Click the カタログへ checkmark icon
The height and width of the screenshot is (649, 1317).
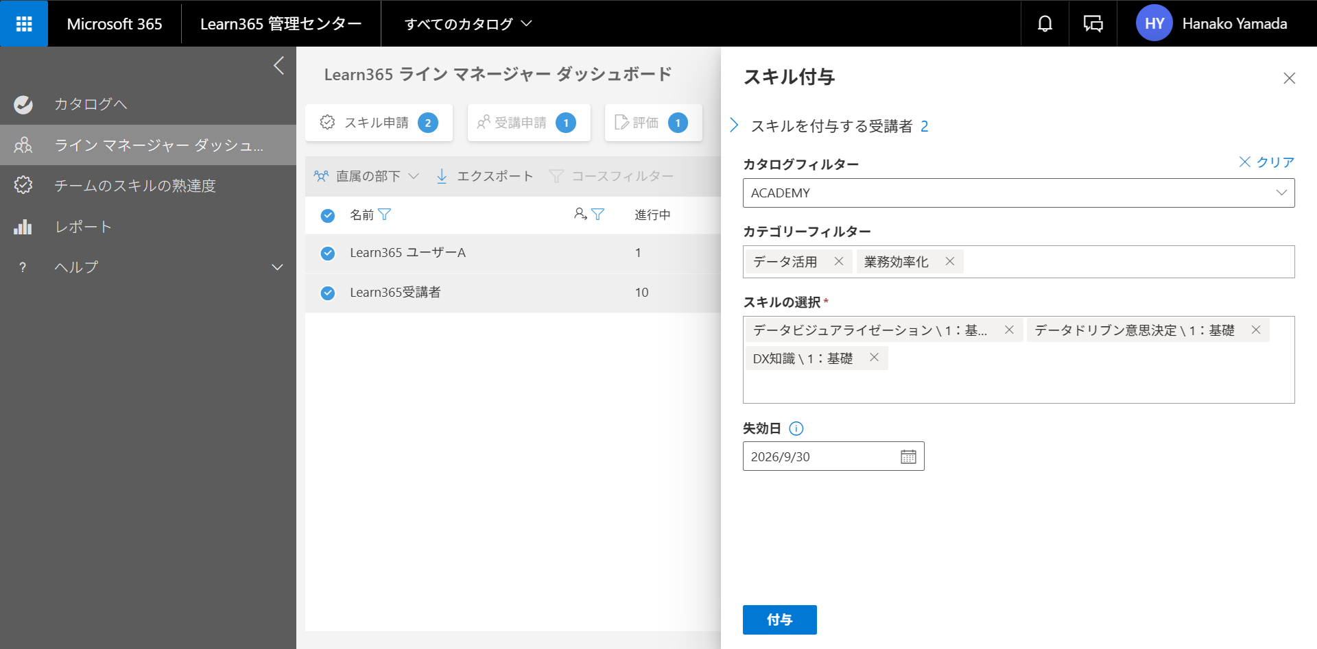coord(23,104)
